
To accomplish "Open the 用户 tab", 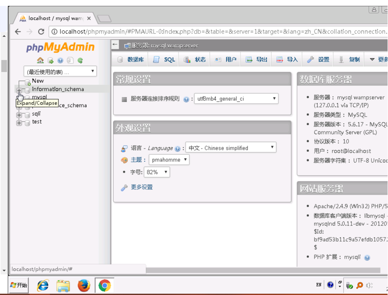I will coord(225,59).
